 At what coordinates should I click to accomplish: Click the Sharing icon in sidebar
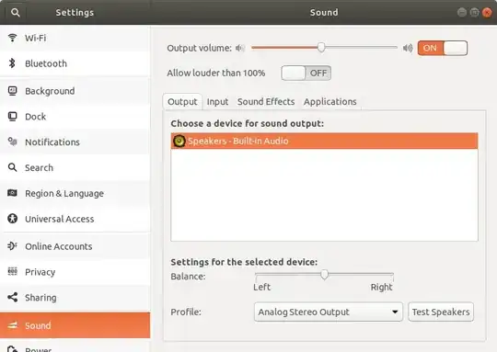coord(12,297)
